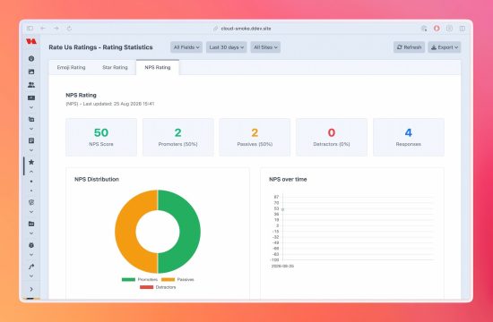Toggle the red Detractors legend swatch

click(x=146, y=287)
